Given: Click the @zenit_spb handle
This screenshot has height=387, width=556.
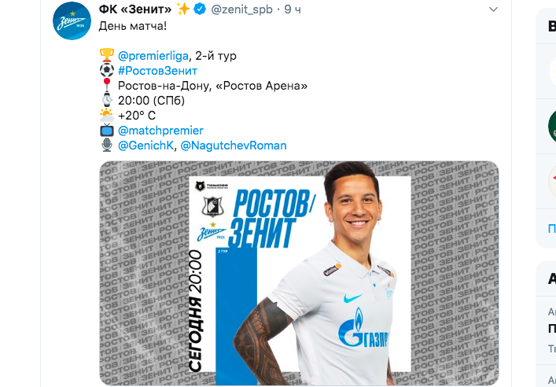Looking at the screenshot, I should (242, 9).
